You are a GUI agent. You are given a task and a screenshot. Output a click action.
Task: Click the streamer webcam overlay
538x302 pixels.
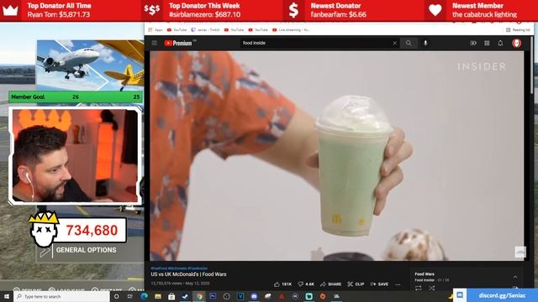point(75,156)
